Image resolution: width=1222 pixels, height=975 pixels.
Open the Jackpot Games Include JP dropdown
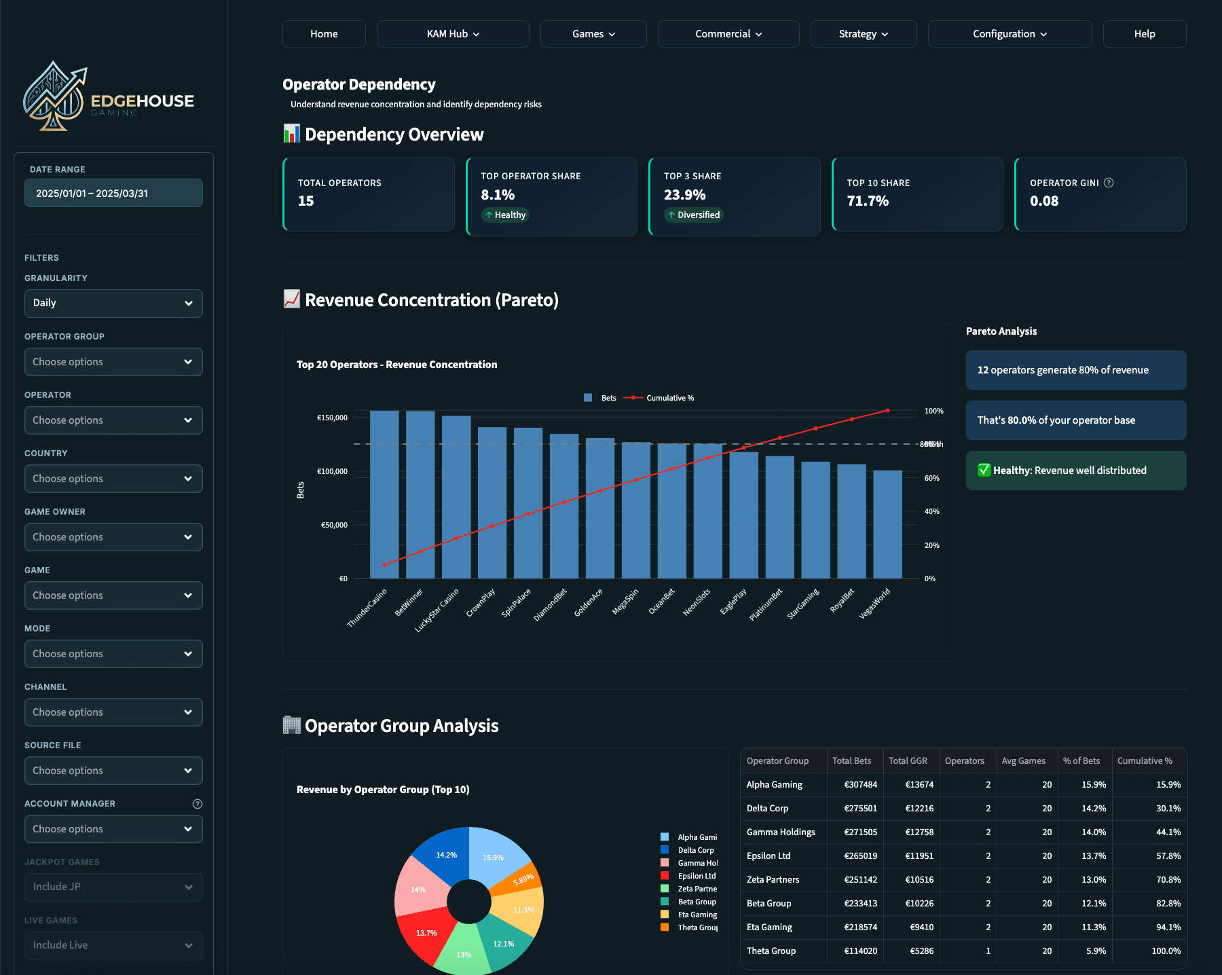pyautogui.click(x=113, y=887)
